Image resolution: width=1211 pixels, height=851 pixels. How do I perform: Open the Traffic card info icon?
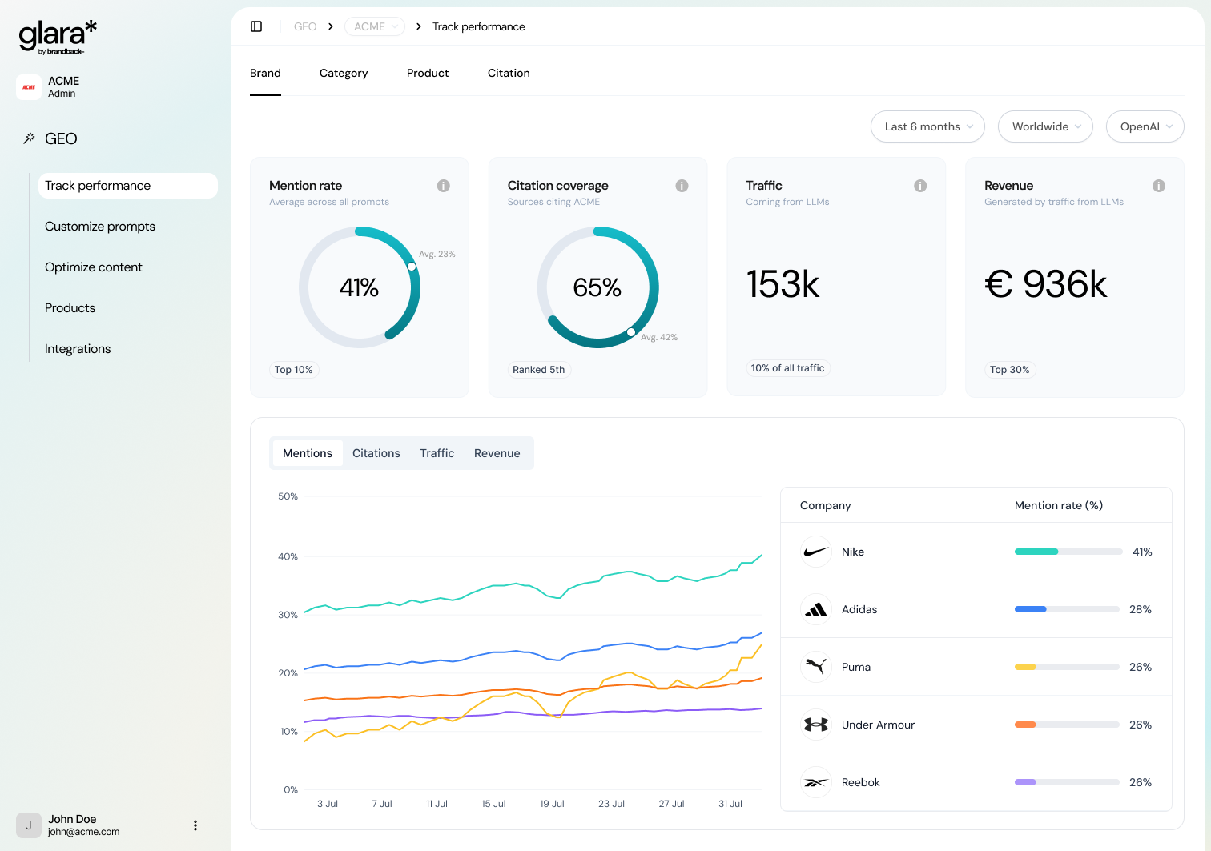point(920,186)
